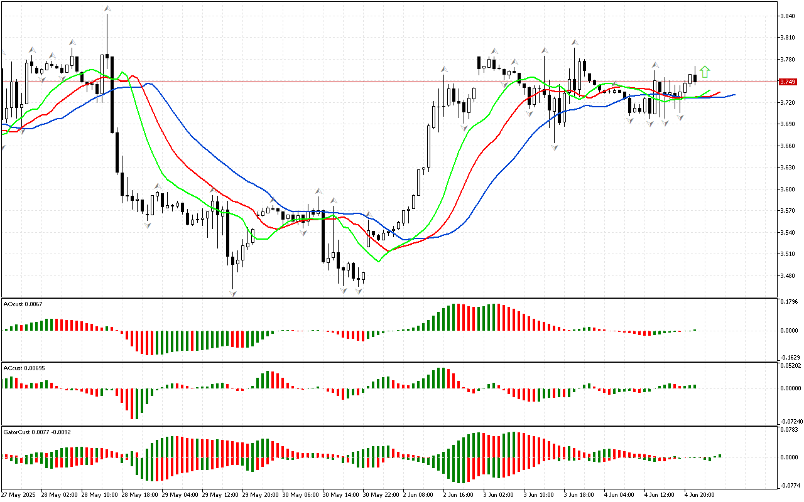Click the AOcust 0.0067 indicator label
Viewport: 804px width, 502px height.
tap(23, 304)
